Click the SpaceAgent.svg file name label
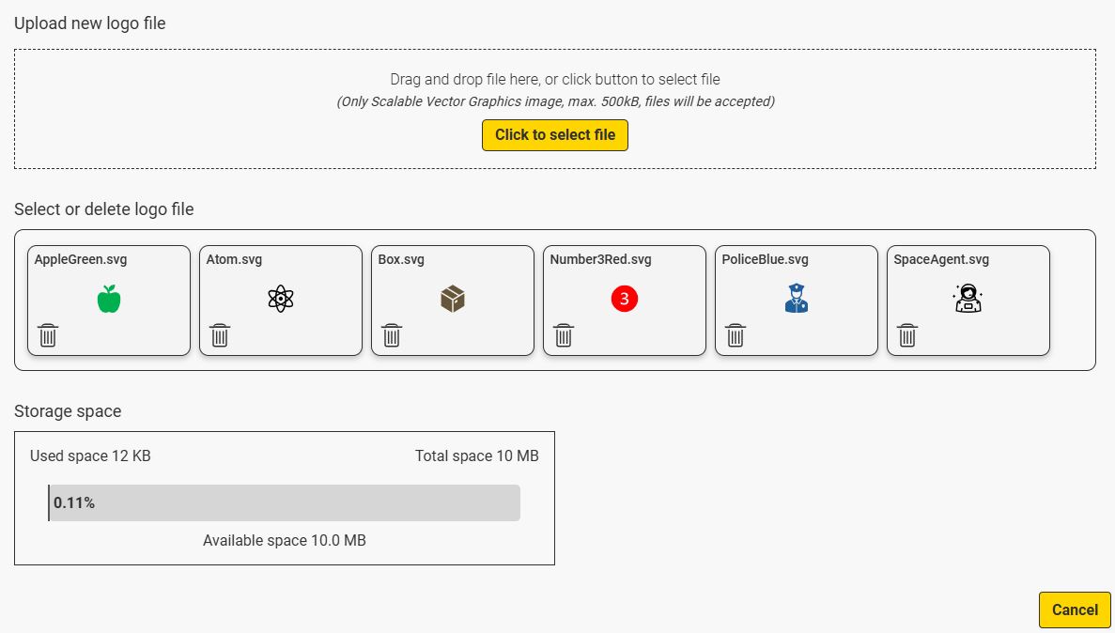The width and height of the screenshot is (1115, 633). [x=941, y=260]
